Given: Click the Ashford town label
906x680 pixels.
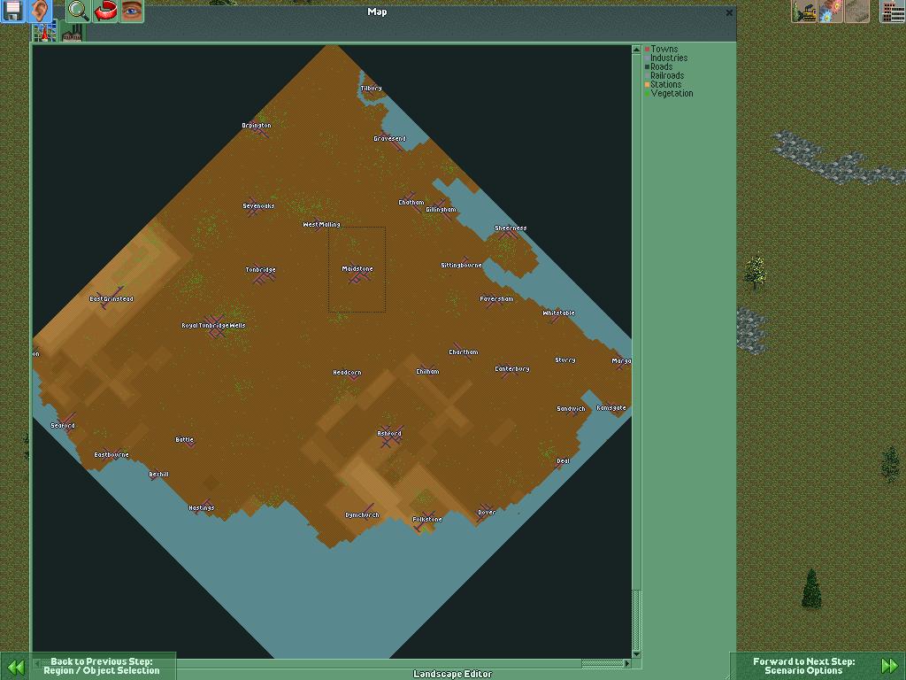Looking at the screenshot, I should tap(389, 433).
